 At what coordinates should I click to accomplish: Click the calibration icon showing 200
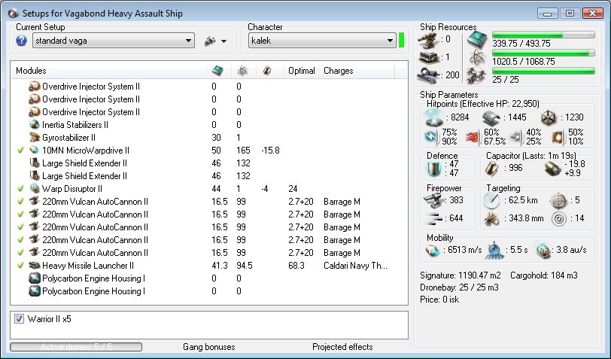point(428,75)
